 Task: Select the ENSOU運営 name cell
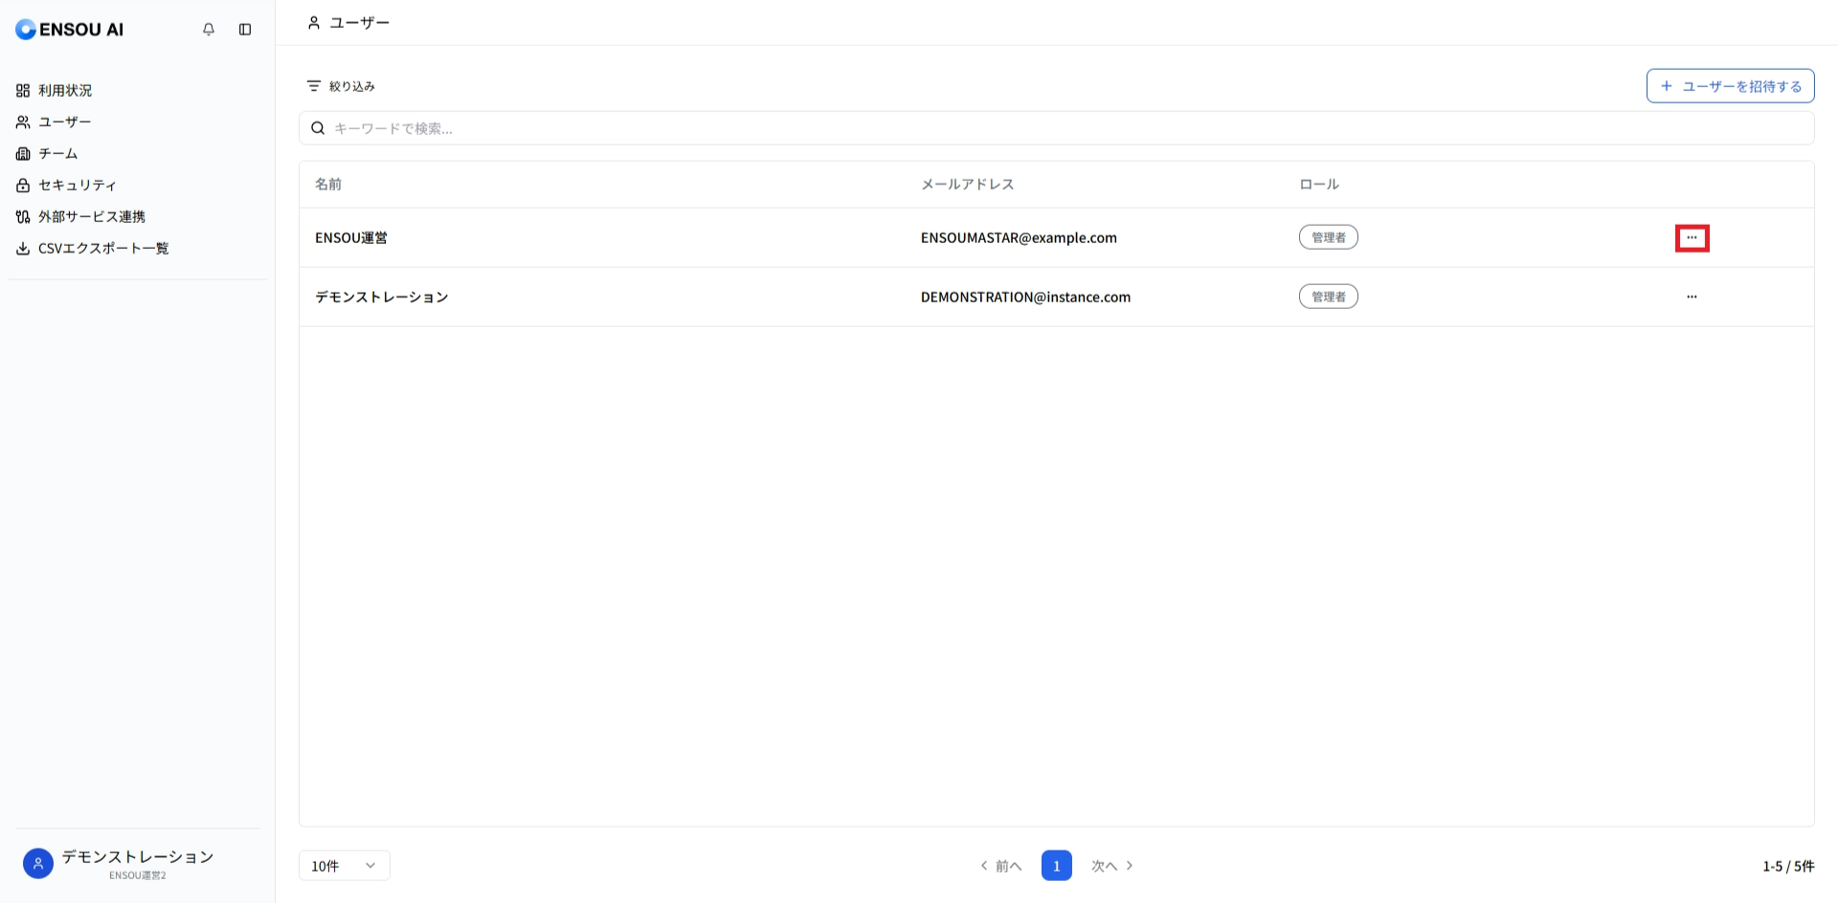point(351,237)
